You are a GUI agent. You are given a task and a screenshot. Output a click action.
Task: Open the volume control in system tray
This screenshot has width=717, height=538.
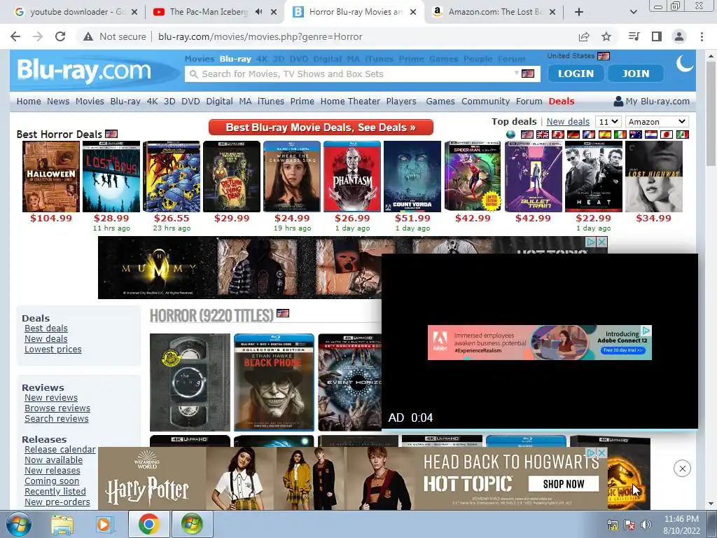tap(646, 525)
